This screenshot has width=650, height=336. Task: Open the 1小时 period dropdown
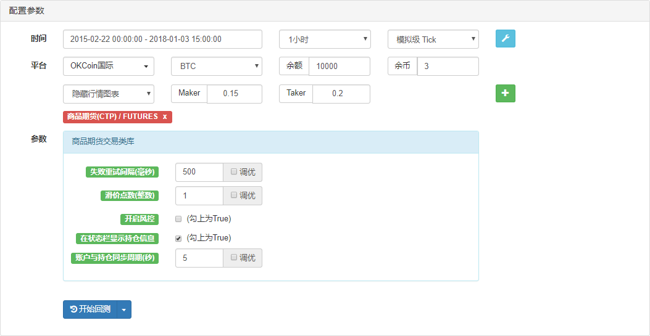pyautogui.click(x=325, y=39)
